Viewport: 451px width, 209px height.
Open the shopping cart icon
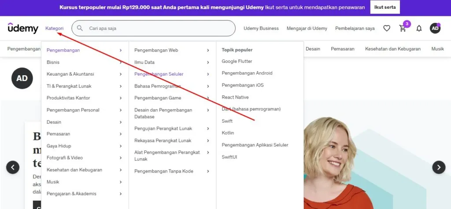[x=403, y=28]
